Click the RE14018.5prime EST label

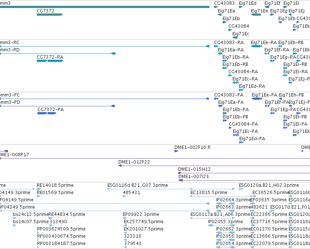(x=55, y=185)
